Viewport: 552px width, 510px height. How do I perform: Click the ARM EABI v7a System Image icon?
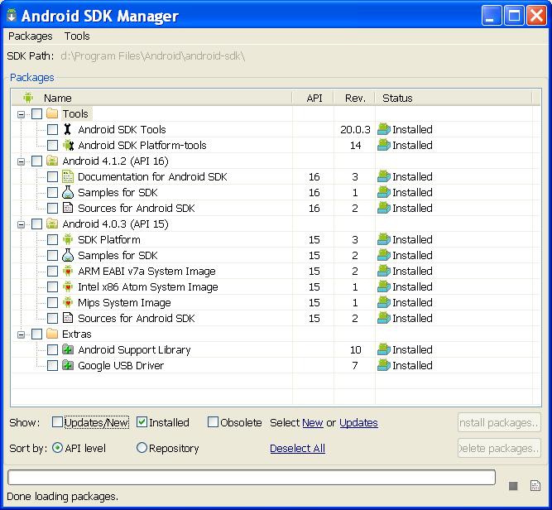point(68,271)
